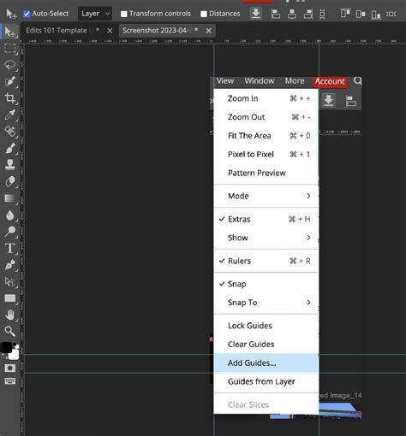Toggle the checked Extras menu item
The width and height of the screenshot is (406, 436).
[x=266, y=219]
